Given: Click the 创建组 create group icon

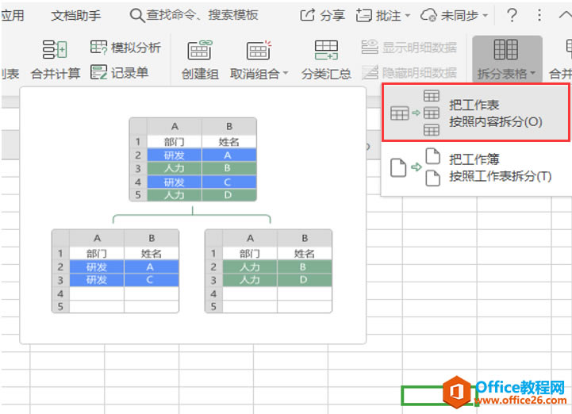Looking at the screenshot, I should point(200,50).
